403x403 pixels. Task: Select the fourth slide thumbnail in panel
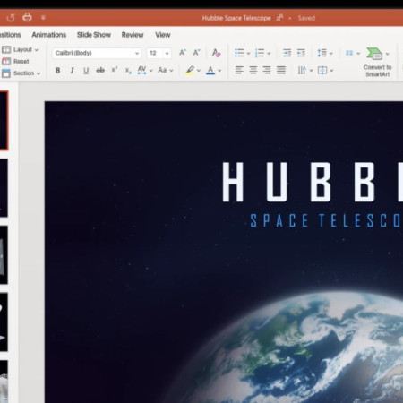[4, 322]
